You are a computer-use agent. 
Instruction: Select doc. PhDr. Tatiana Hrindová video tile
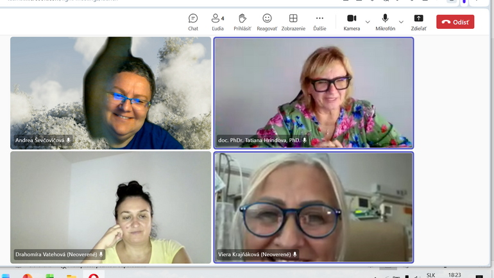314,93
